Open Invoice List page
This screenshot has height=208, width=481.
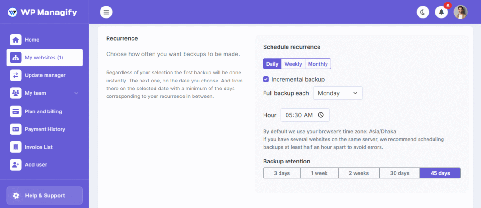45,147
